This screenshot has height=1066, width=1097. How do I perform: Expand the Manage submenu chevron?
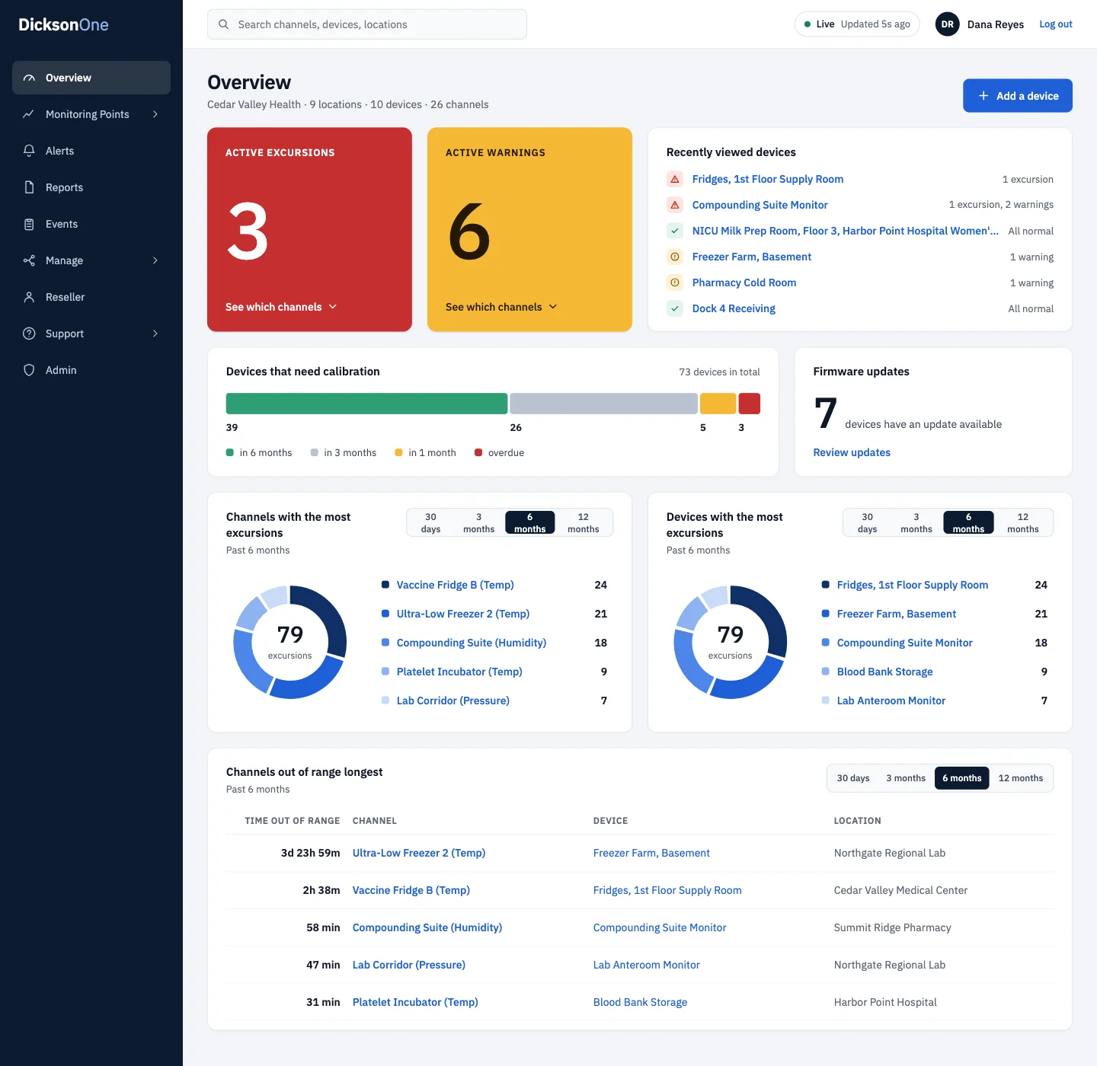click(x=155, y=260)
